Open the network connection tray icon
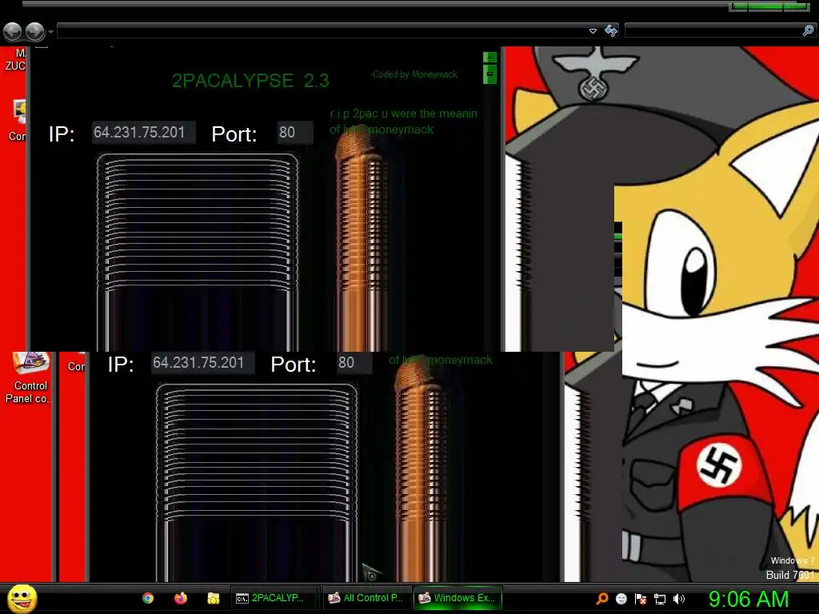 tap(660, 599)
